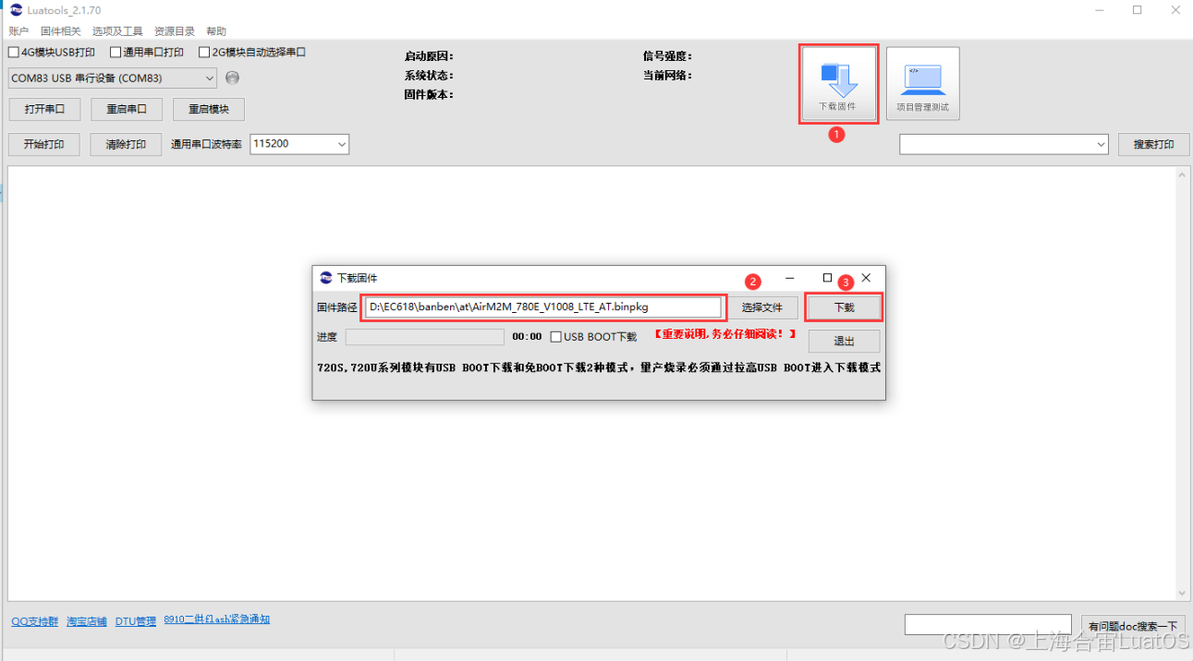Expand the print search dropdown beside 搜索打印
The height and width of the screenshot is (661, 1193).
tap(1101, 144)
